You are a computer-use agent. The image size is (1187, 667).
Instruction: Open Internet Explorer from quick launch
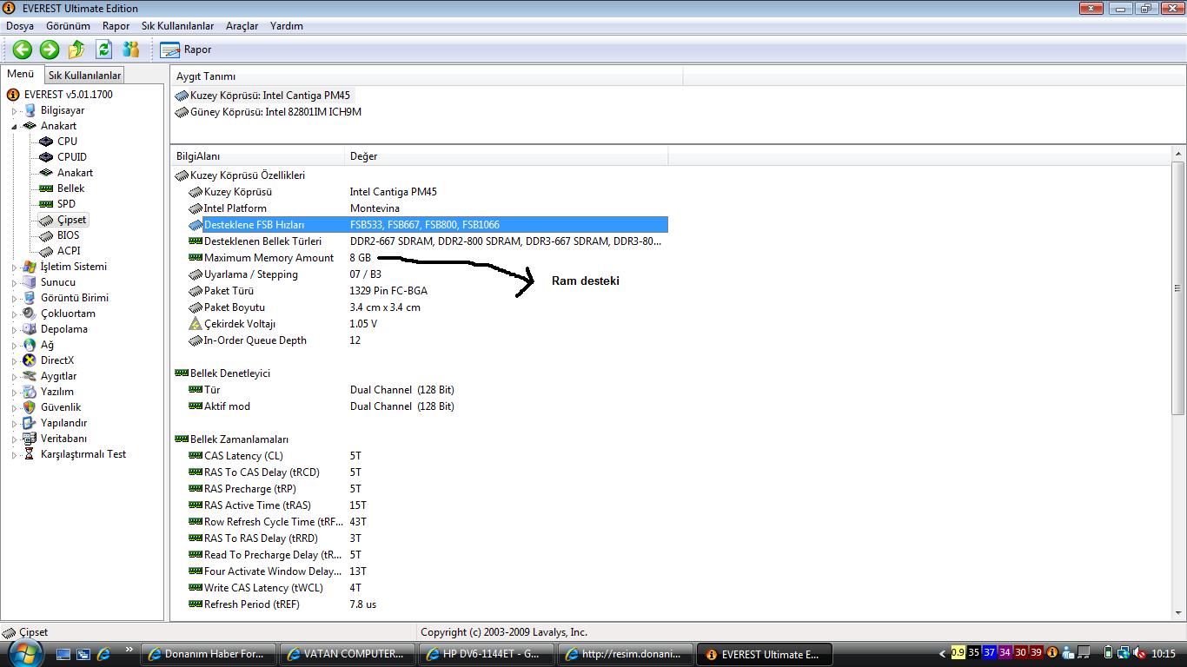(x=104, y=653)
